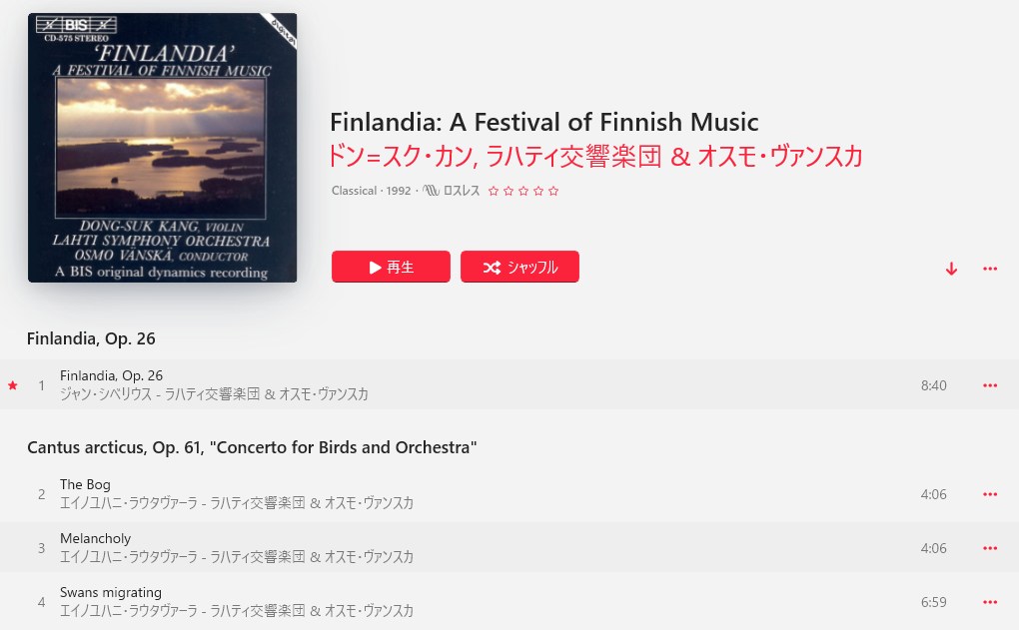Click the album download arrow icon

951,269
